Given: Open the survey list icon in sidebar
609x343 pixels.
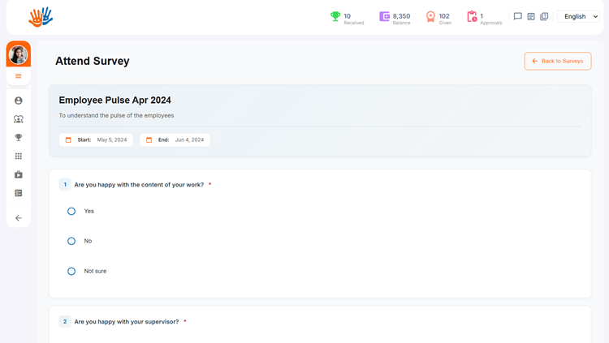Looking at the screenshot, I should point(18,193).
